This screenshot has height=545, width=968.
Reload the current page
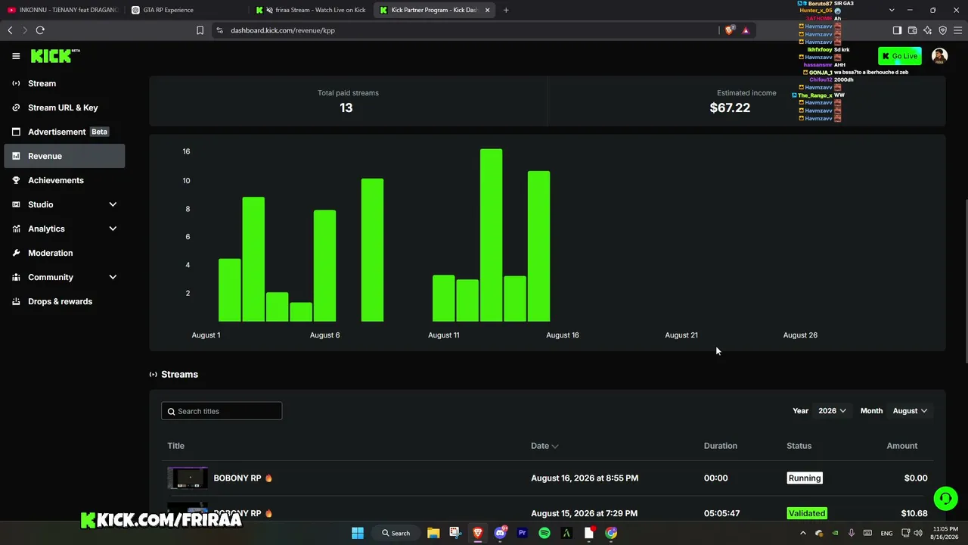[x=40, y=30]
